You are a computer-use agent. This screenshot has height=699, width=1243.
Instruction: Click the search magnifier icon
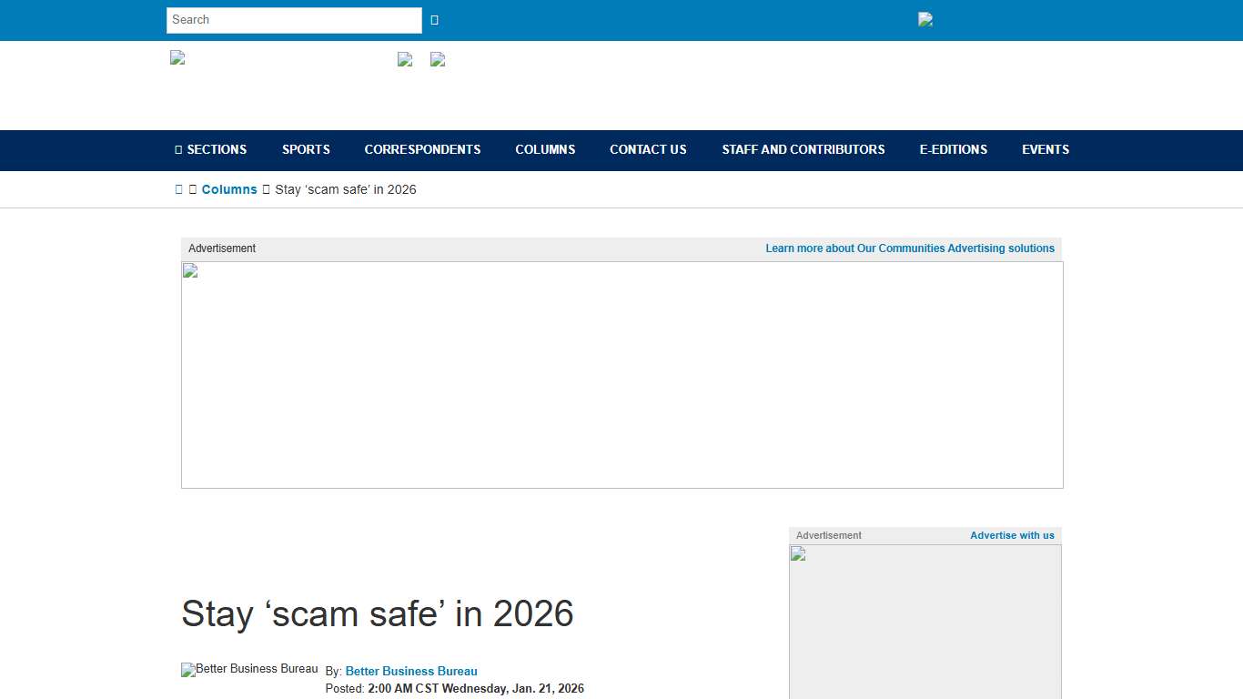click(434, 19)
